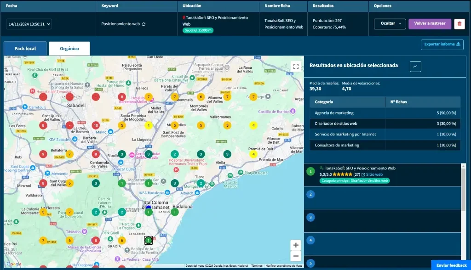This screenshot has width=471, height=270.
Task: Click the selected green pin with black square
Action: [148, 240]
